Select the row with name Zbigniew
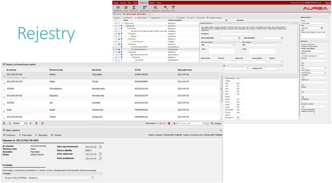The height and width of the screenshot is (183, 332). click(x=111, y=97)
